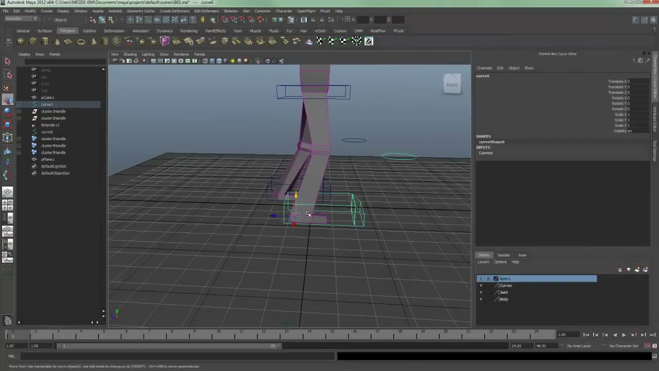
Task: Toggle the R reference box of layer1
Action: pos(489,279)
